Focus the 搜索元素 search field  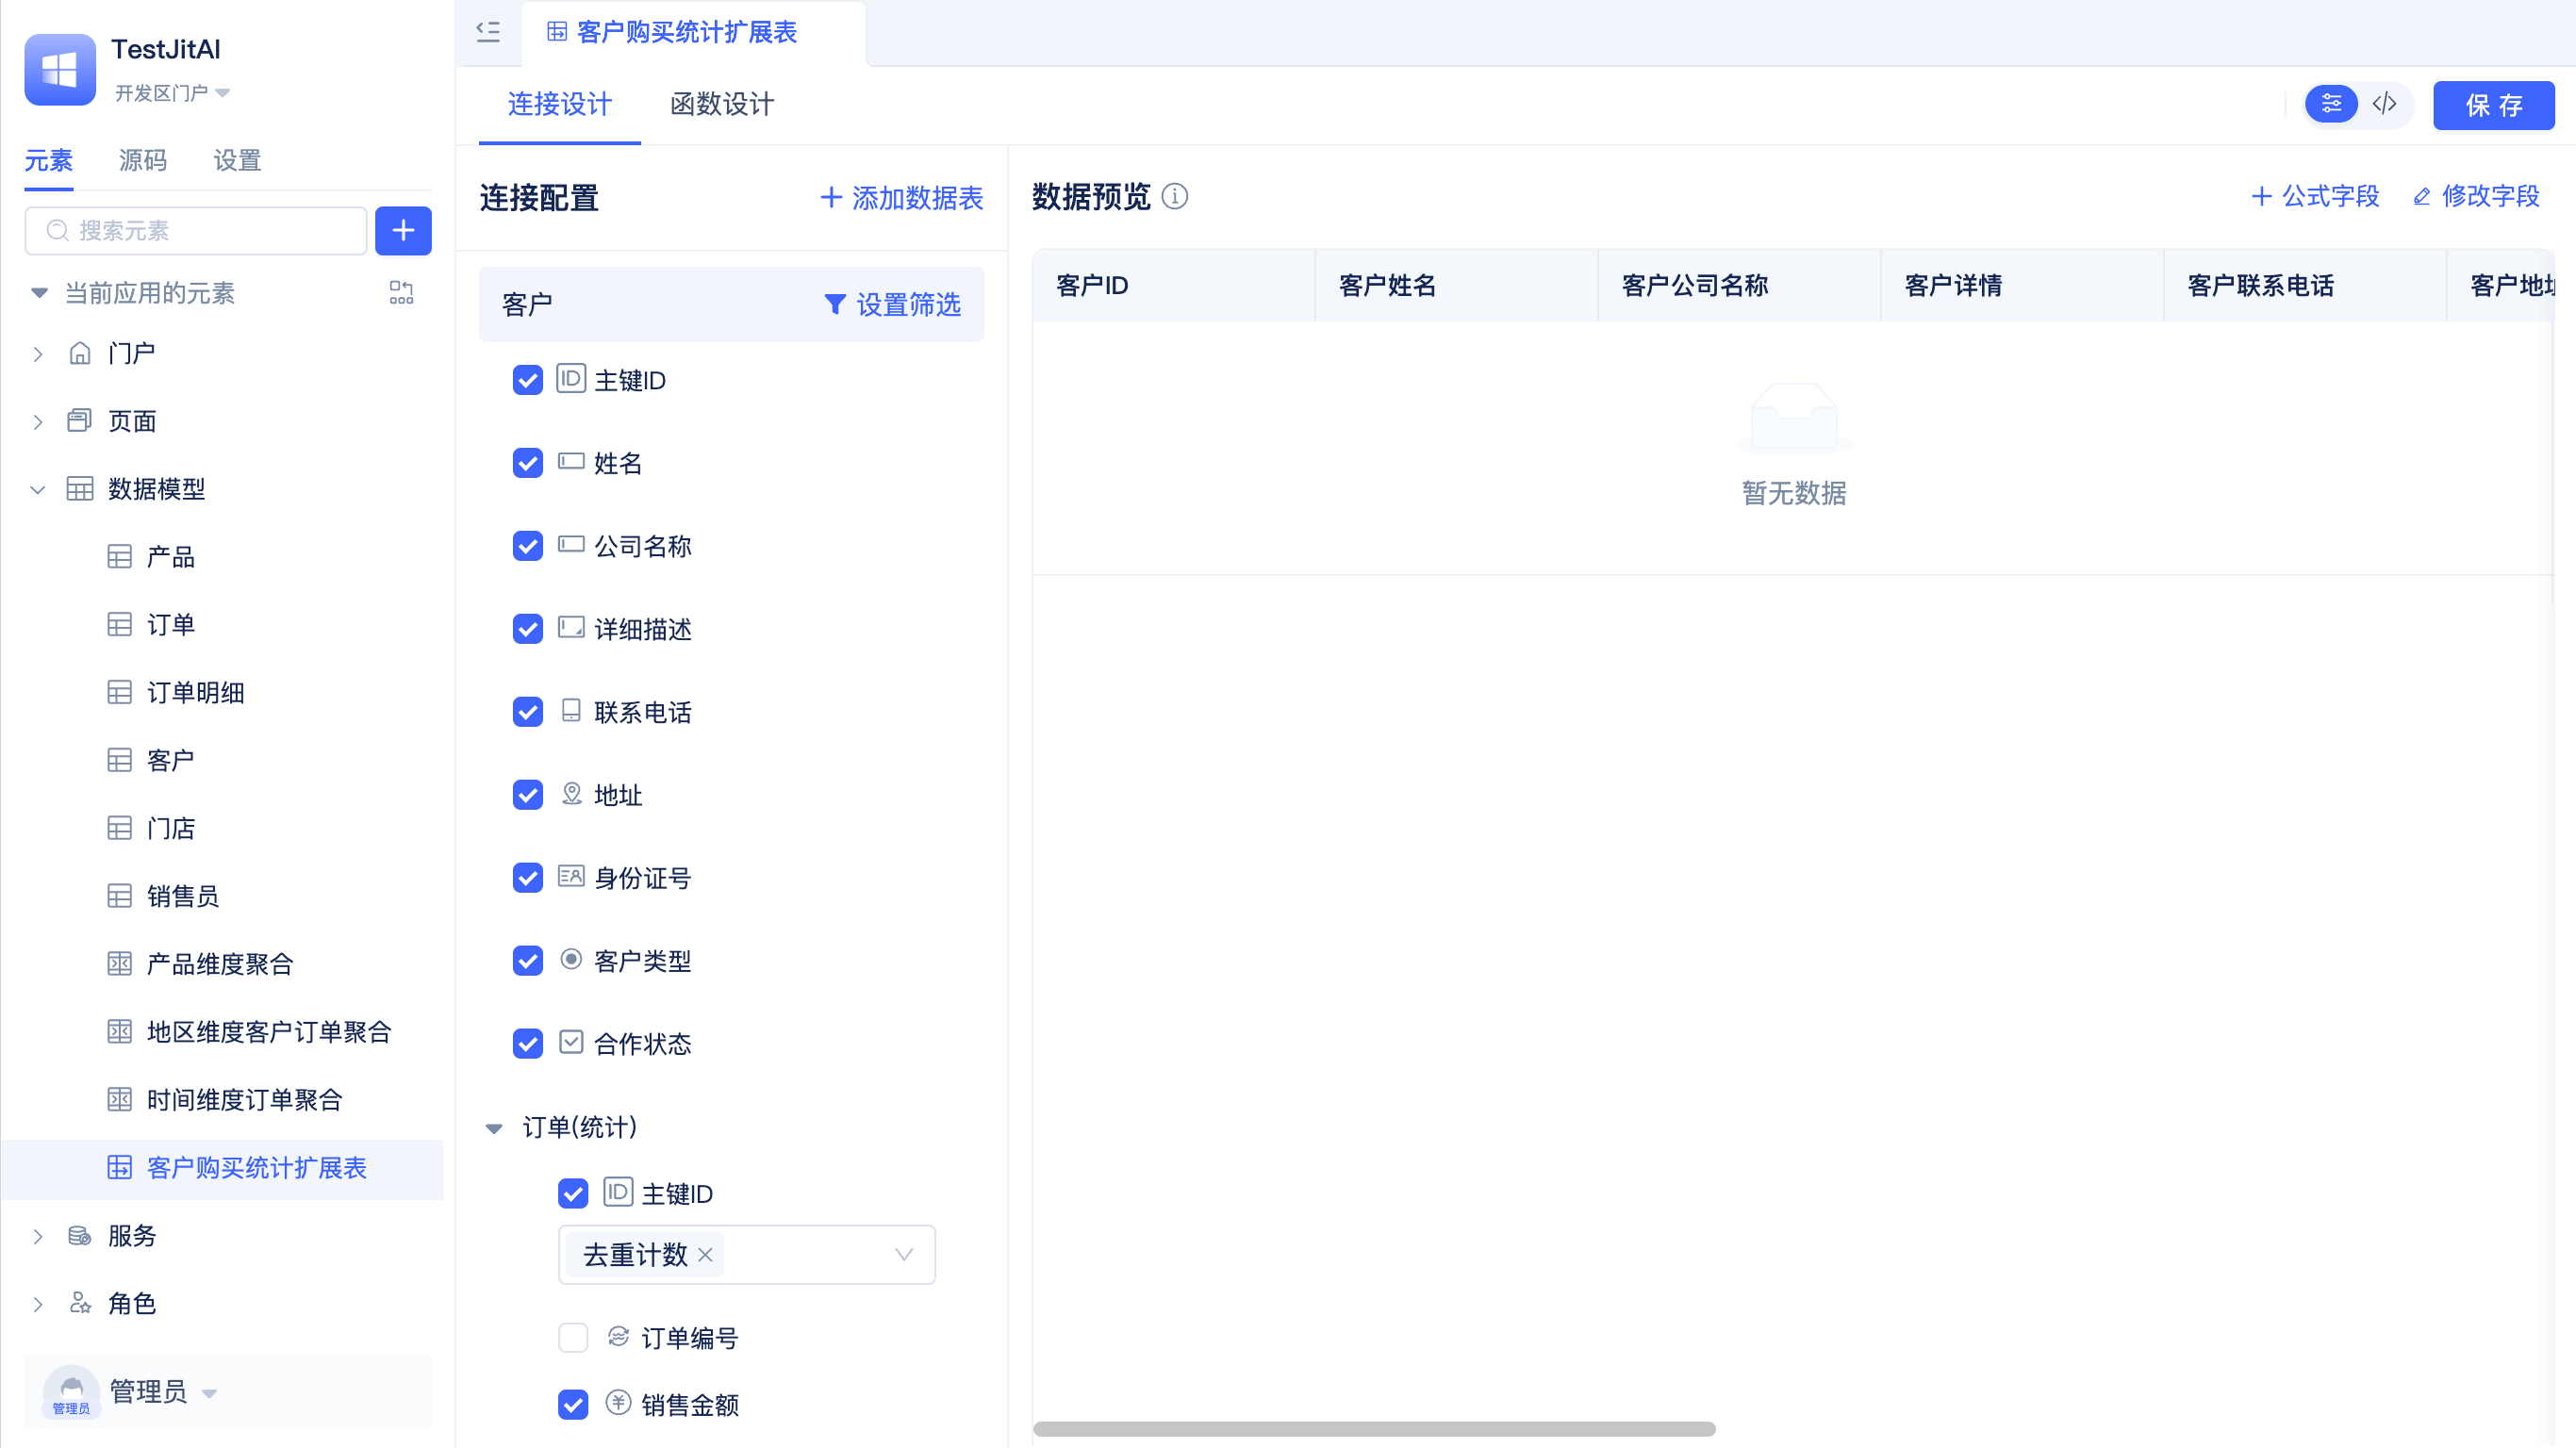tap(196, 231)
